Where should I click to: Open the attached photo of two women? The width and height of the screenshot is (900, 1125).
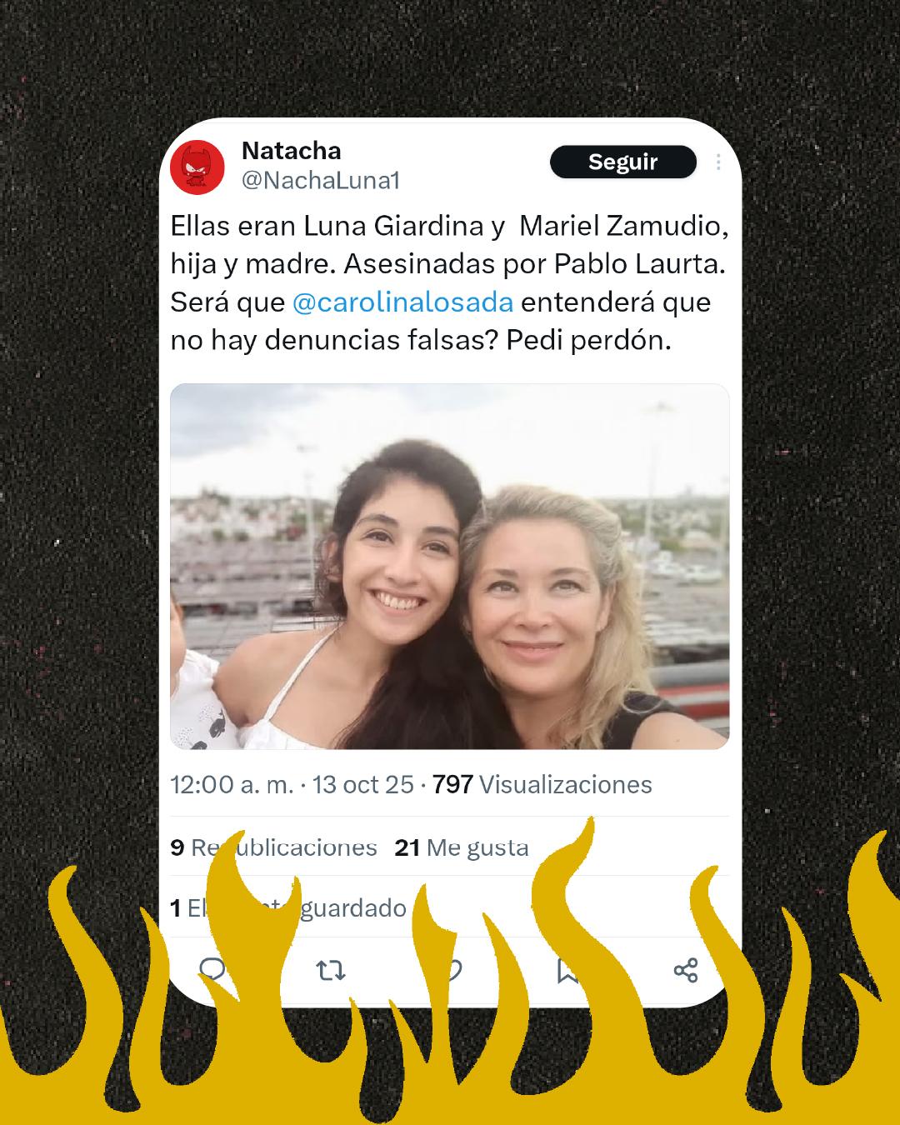point(449,567)
